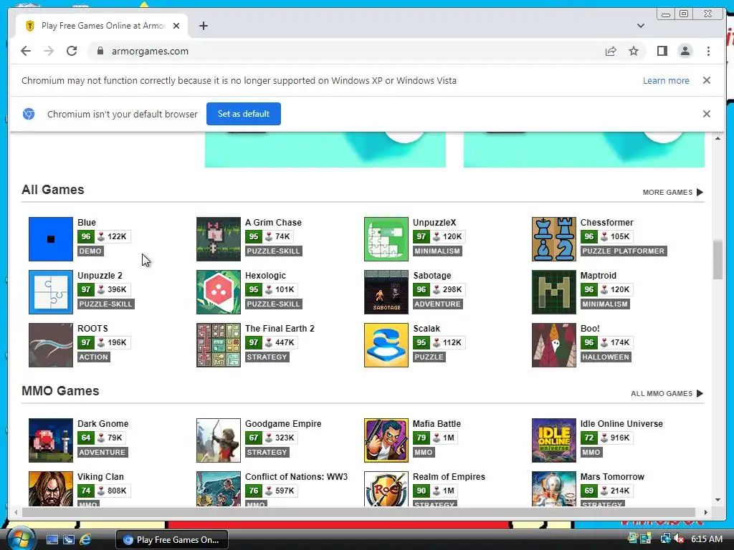Open the MORE GAMES link

click(x=672, y=192)
